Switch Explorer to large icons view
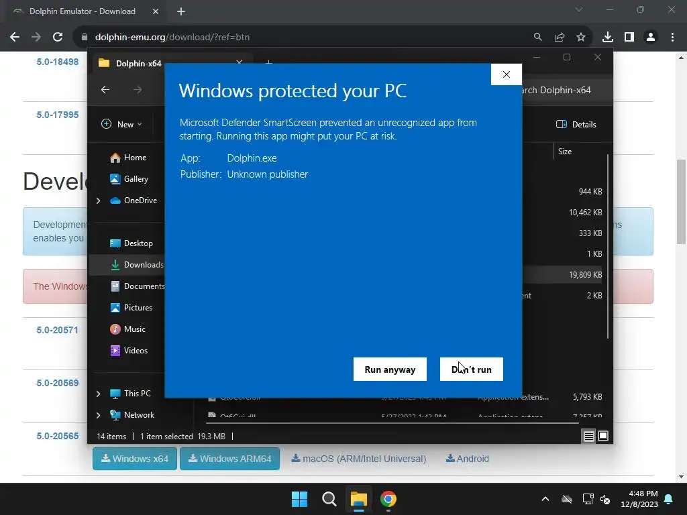This screenshot has height=515, width=687. coord(603,436)
